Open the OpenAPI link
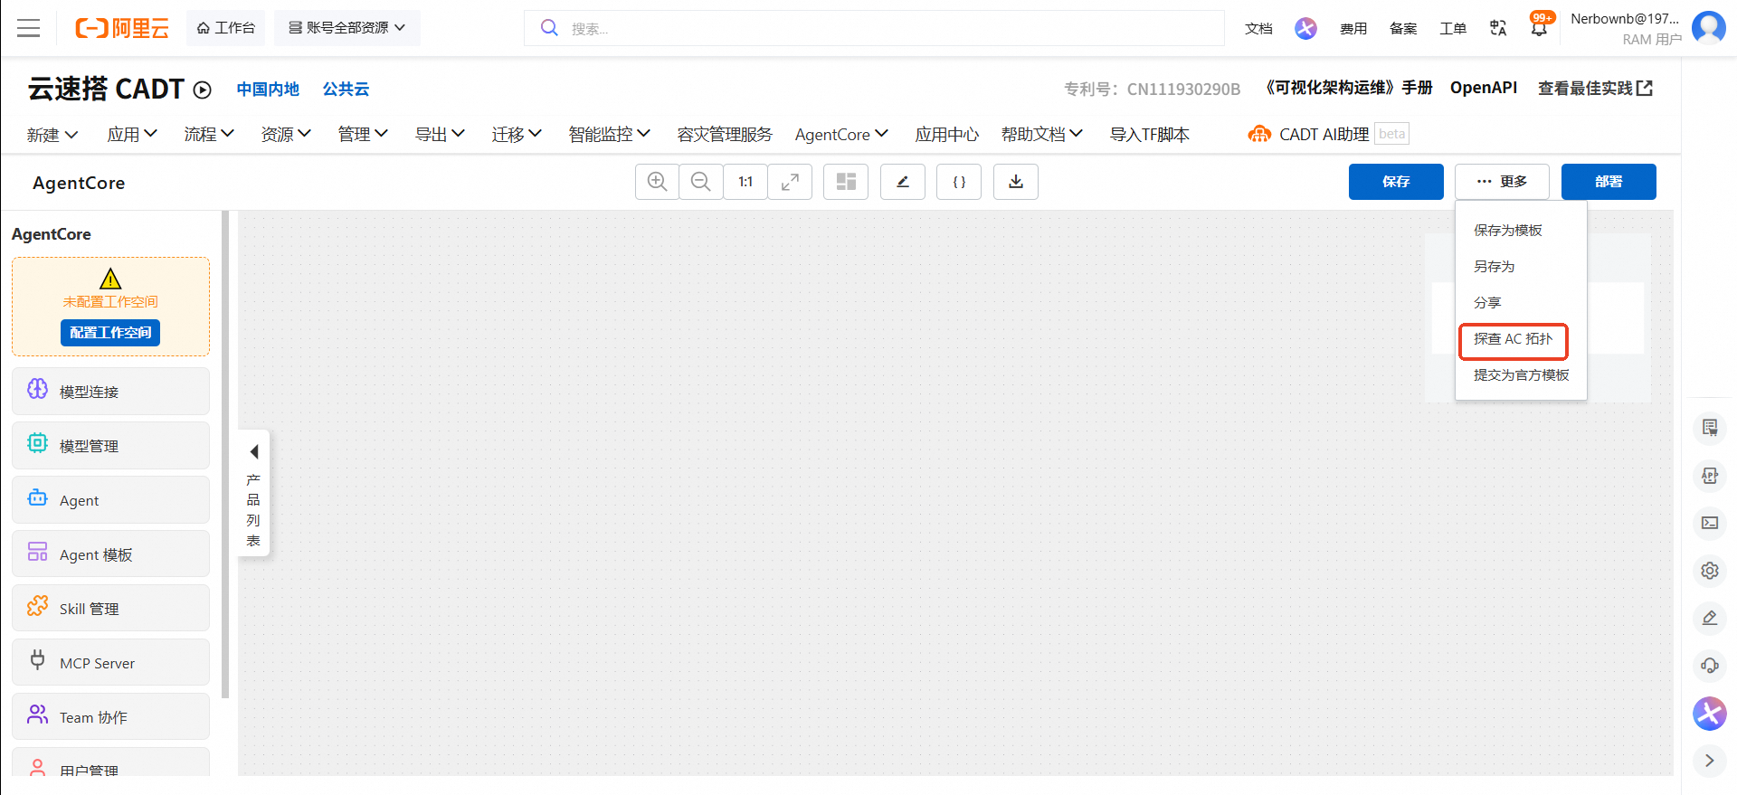 tap(1484, 88)
